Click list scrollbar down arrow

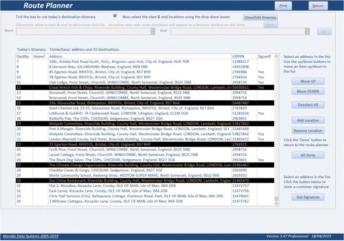pyautogui.click(x=276, y=203)
